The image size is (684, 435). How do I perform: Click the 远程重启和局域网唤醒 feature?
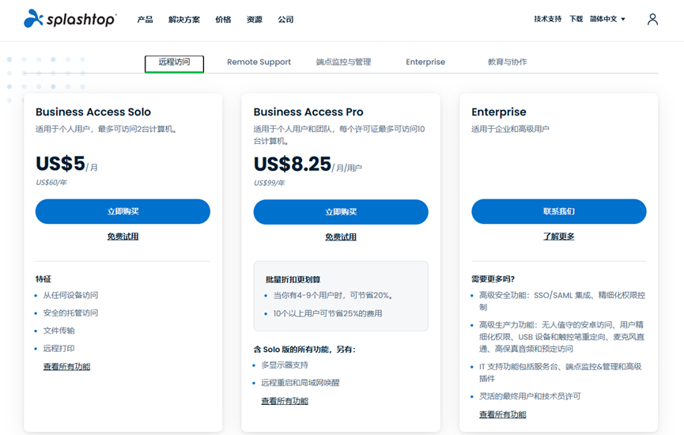[x=300, y=383]
